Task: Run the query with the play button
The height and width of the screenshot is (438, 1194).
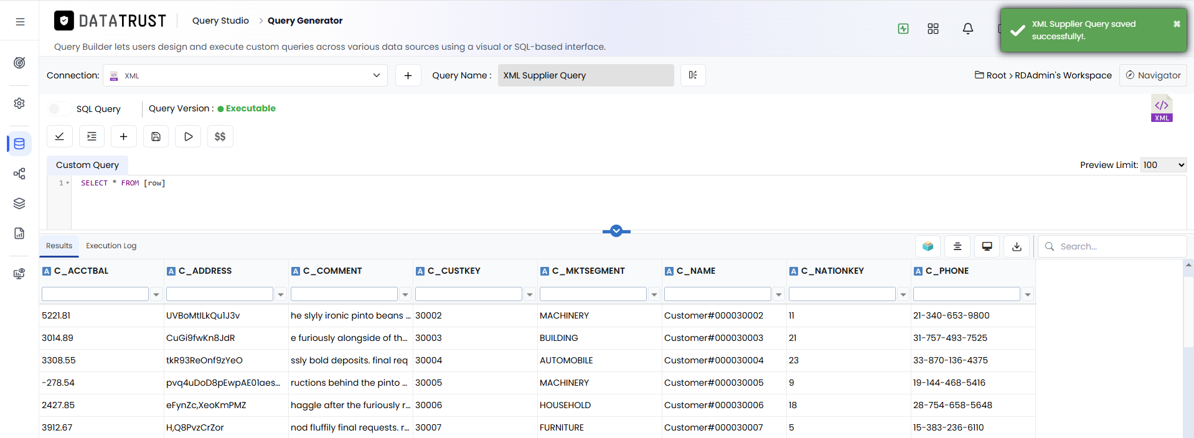Action: [x=188, y=136]
